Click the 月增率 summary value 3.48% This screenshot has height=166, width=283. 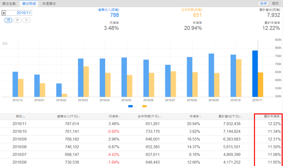pos(111,28)
